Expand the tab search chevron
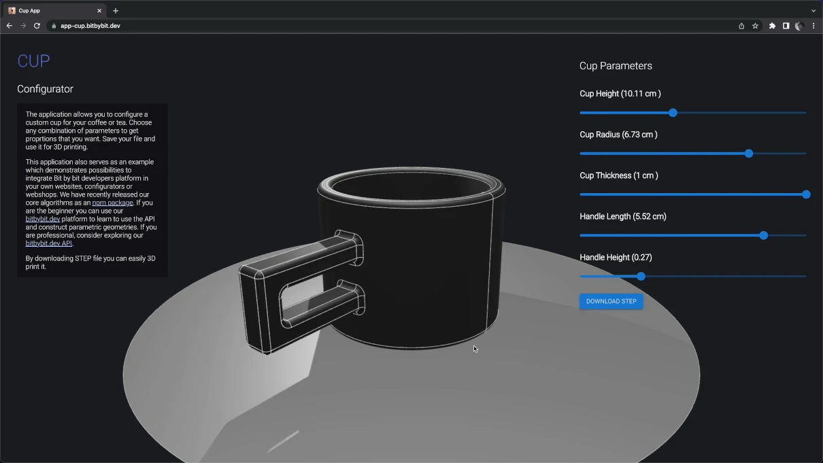Screen dimensions: 823x463 (813, 11)
